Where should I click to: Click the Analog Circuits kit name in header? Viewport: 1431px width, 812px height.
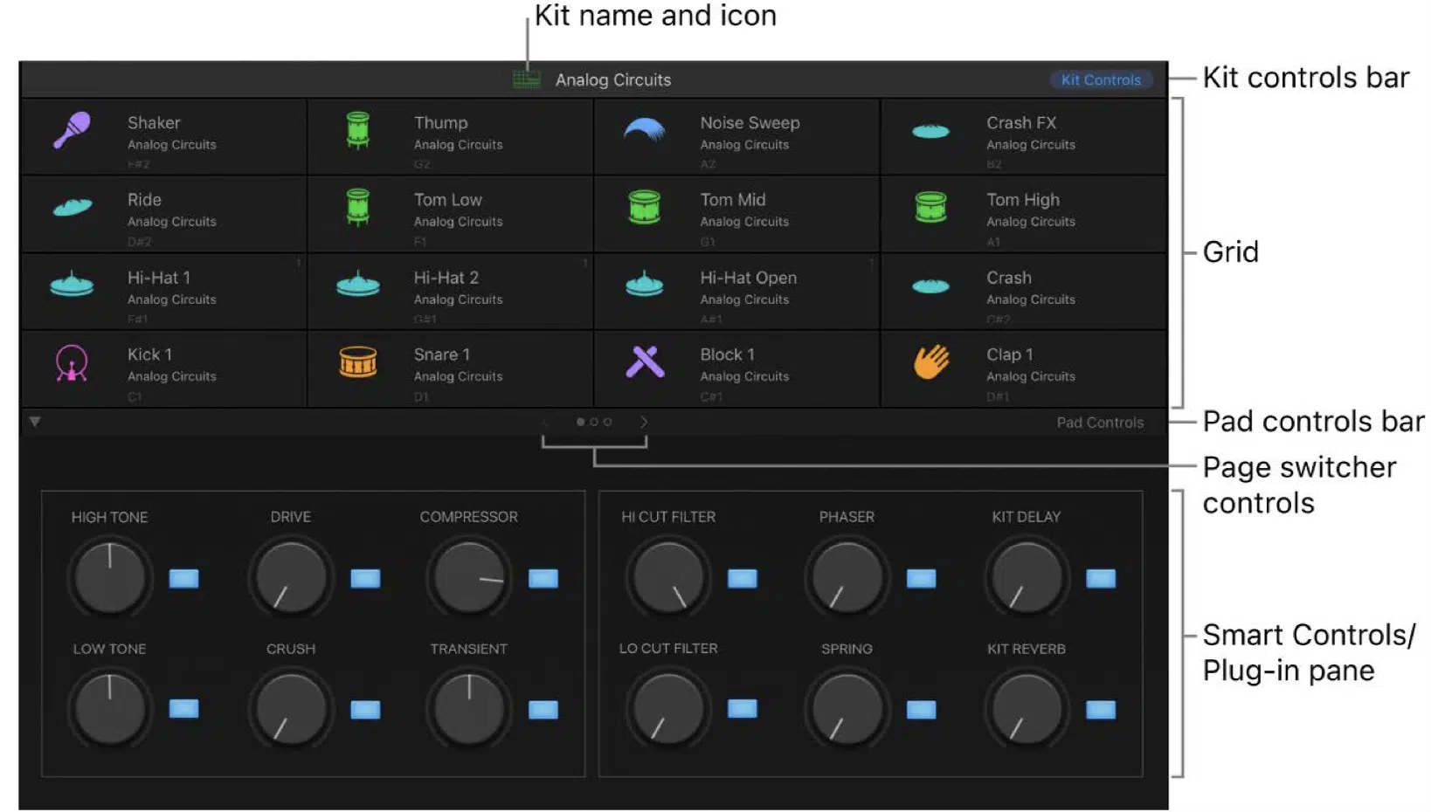click(613, 79)
